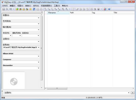The width and height of the screenshot is (136, 100).
Task: Open the 标签数据源(S) menu
Action: [x=46, y=6]
